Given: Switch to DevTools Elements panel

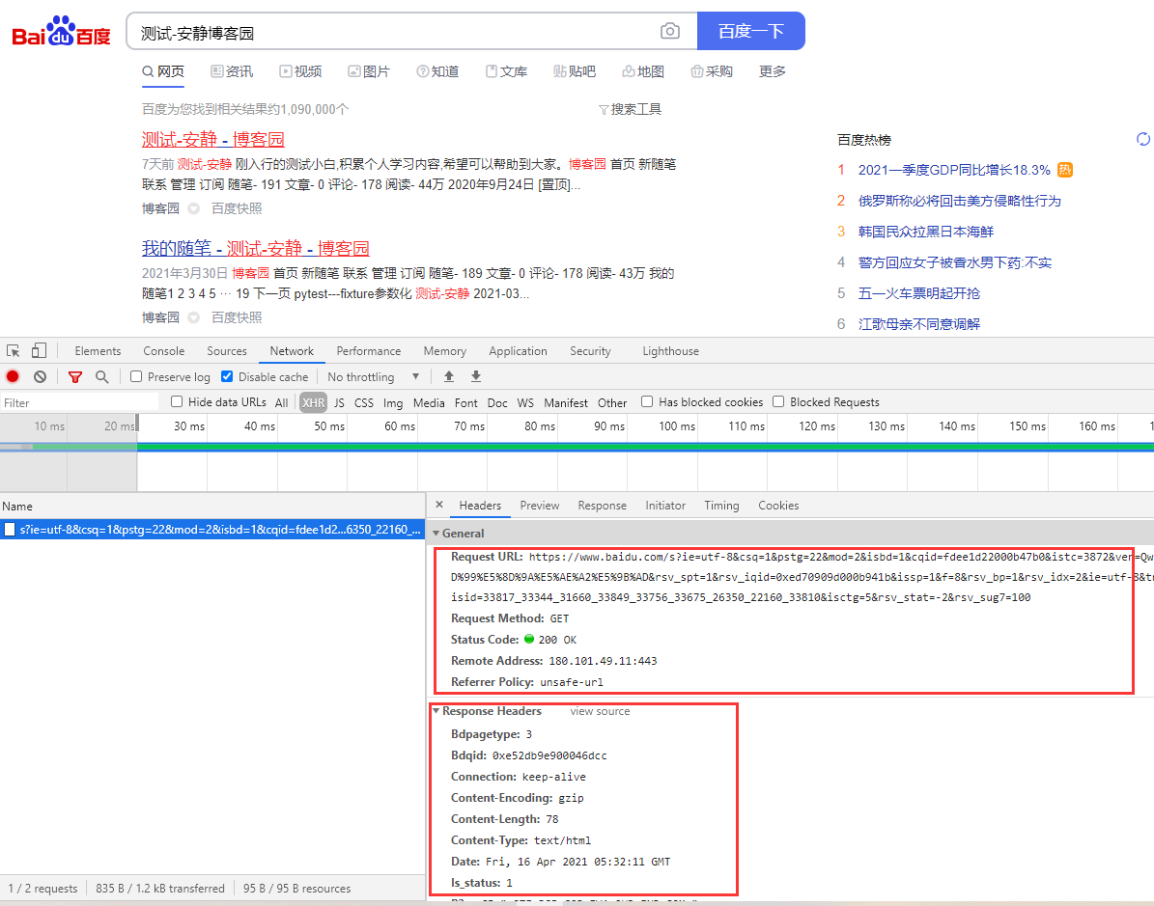Looking at the screenshot, I should point(98,351).
